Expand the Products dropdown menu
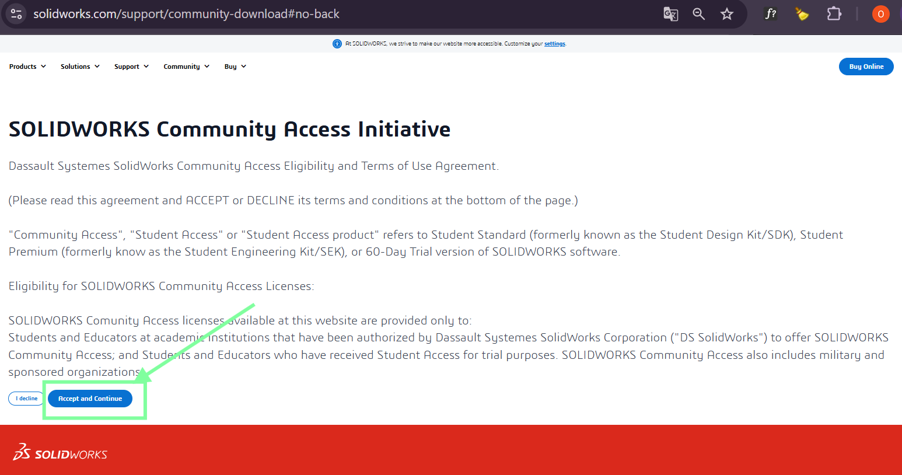The height and width of the screenshot is (475, 902). click(27, 67)
